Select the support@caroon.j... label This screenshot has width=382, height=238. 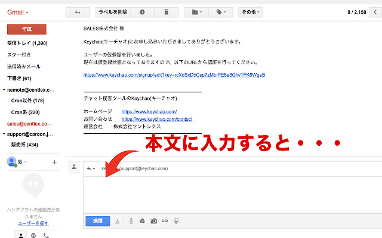(30, 134)
